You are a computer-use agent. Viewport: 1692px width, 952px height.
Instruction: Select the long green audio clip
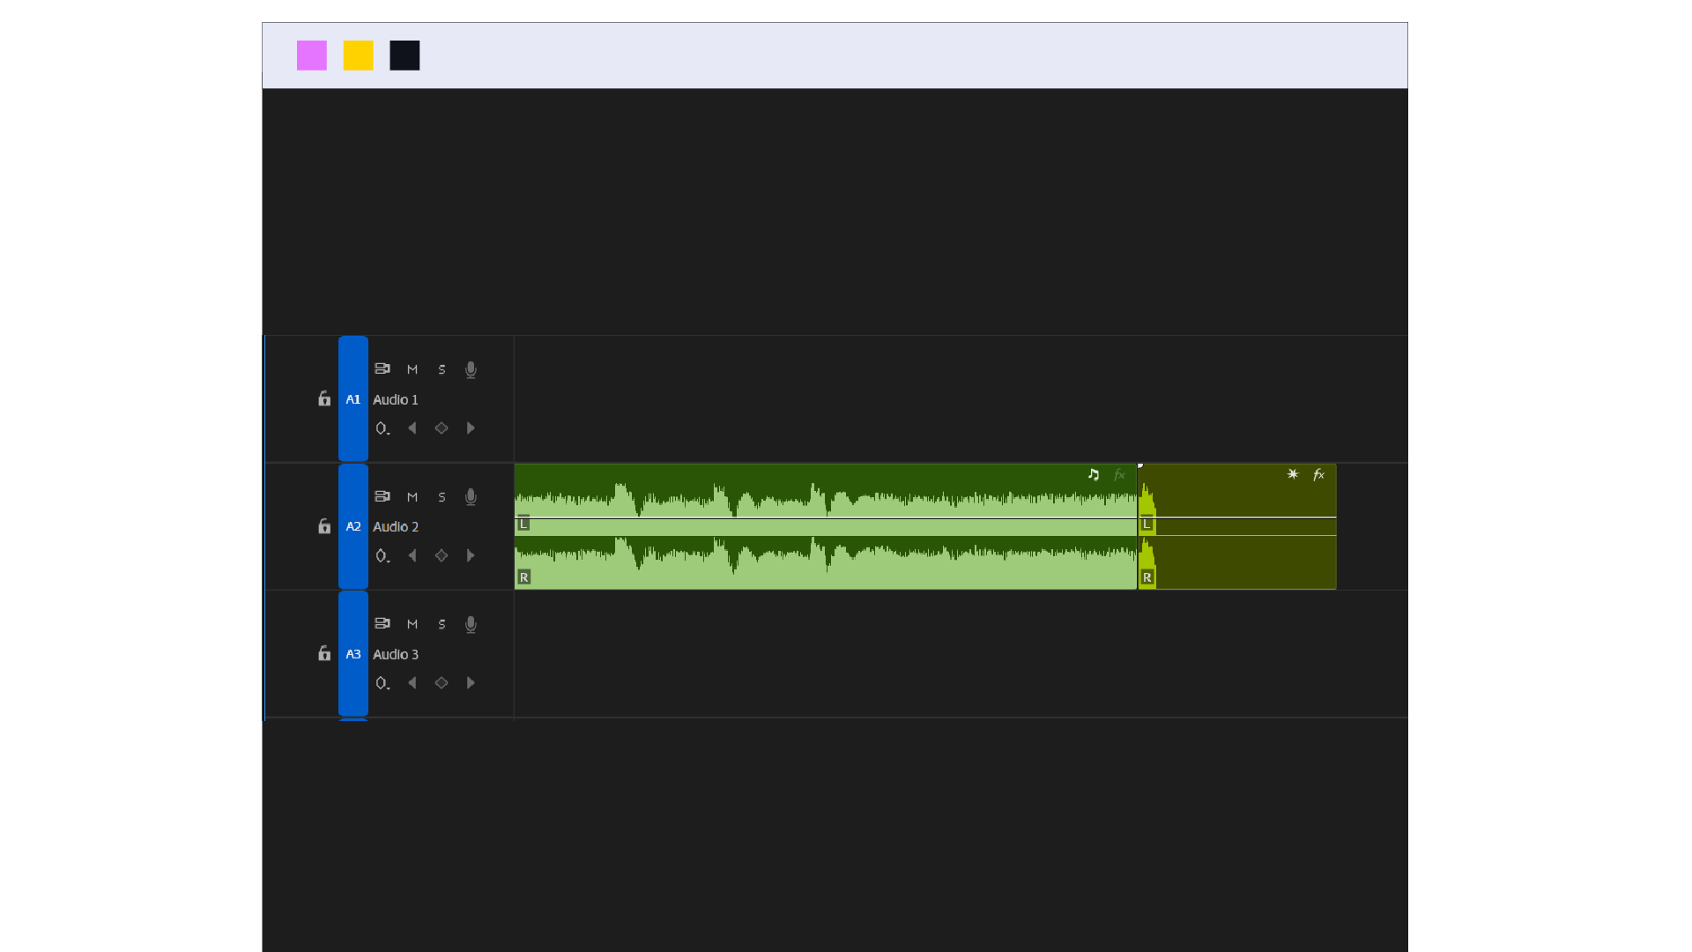pyautogui.click(x=826, y=526)
